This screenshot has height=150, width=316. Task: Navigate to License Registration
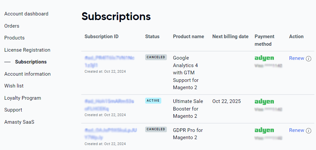(27, 50)
